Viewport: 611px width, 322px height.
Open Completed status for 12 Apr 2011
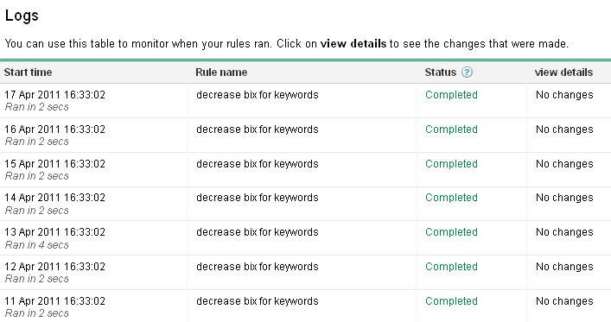pyautogui.click(x=451, y=267)
